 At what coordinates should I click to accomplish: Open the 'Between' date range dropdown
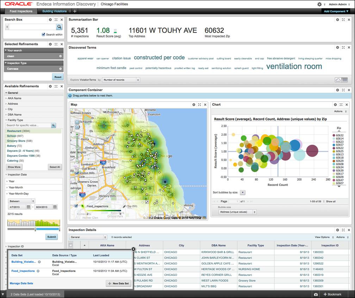(x=21, y=201)
